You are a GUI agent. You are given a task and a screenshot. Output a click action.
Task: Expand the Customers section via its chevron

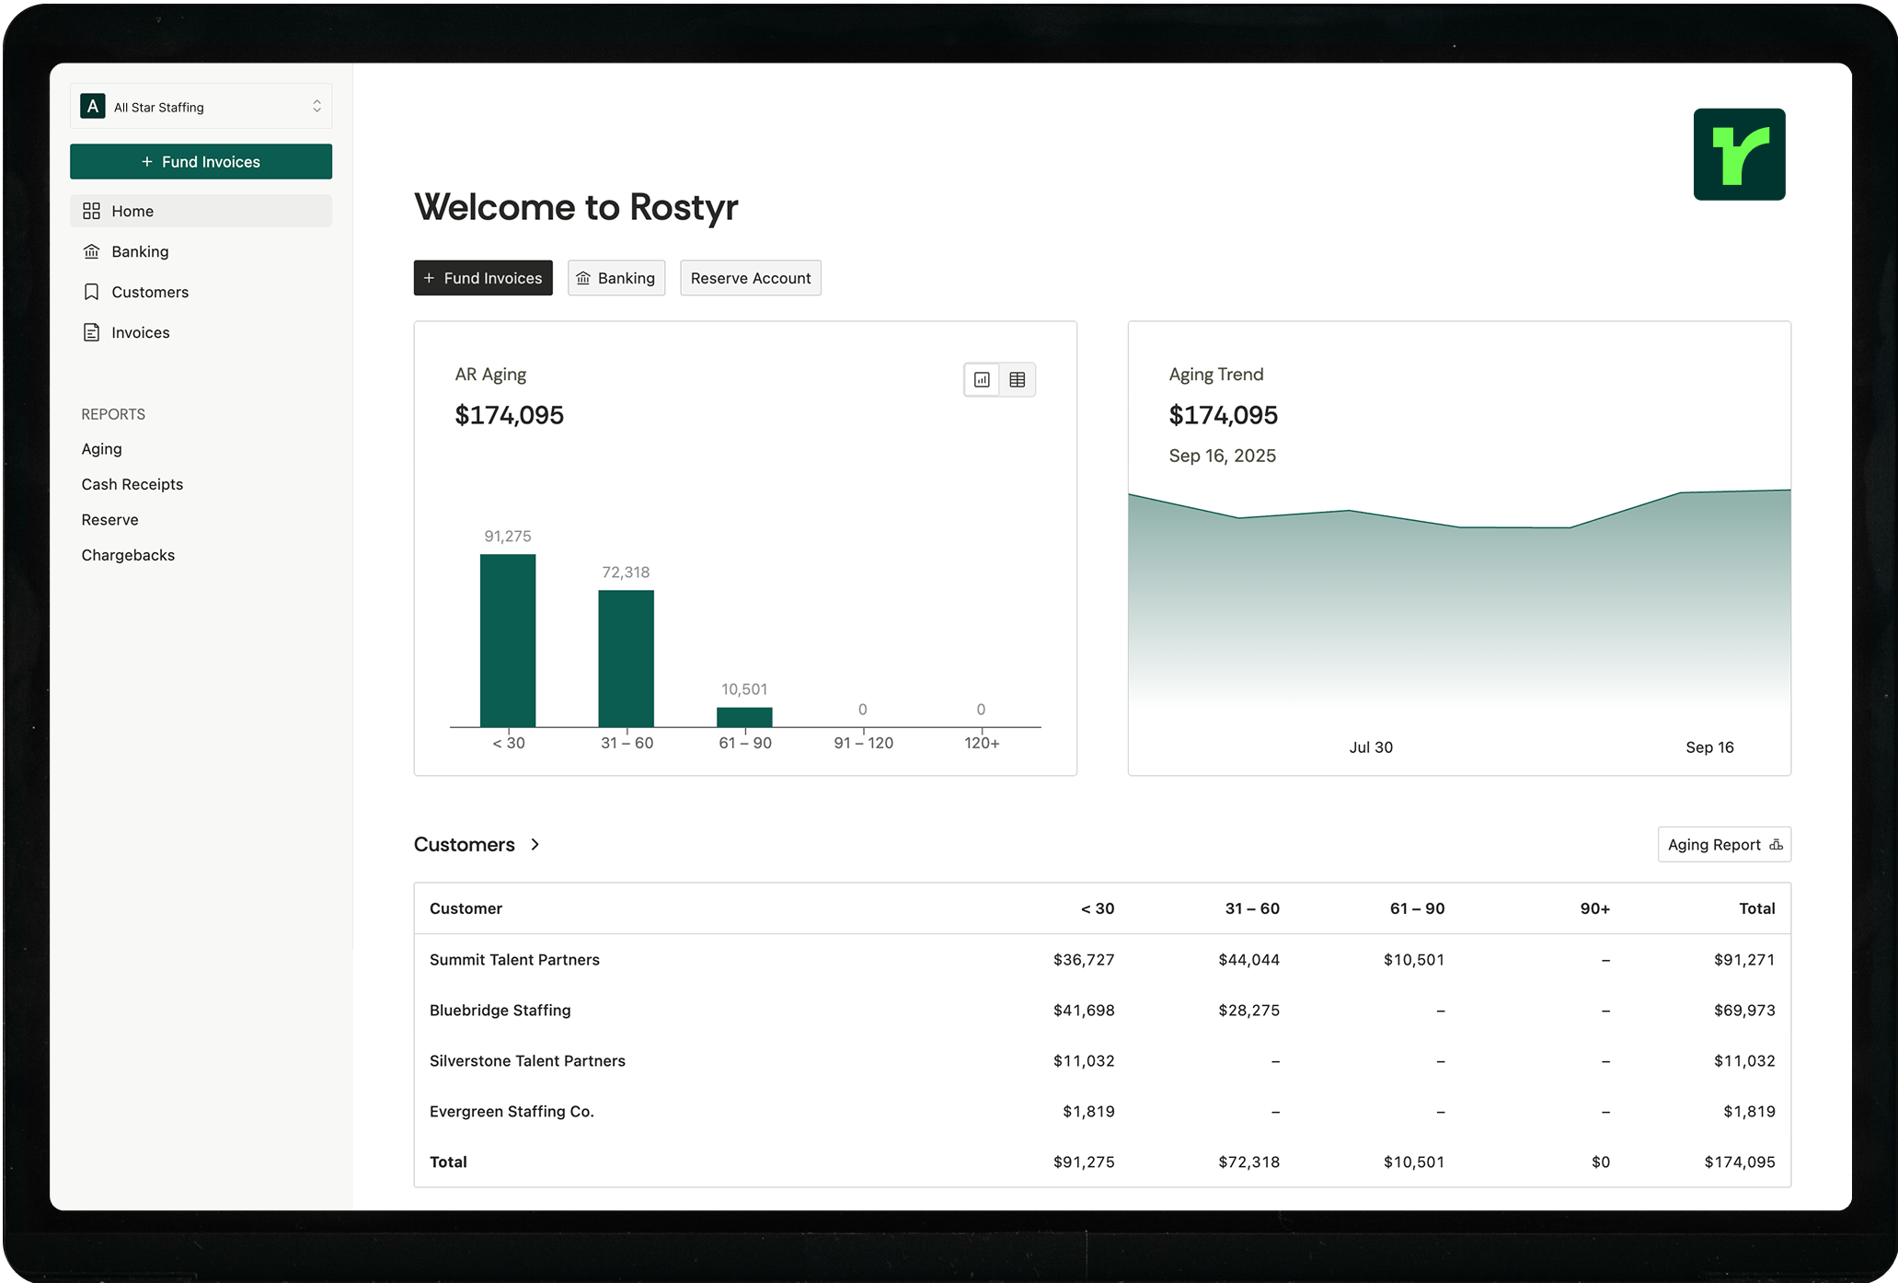(x=535, y=844)
